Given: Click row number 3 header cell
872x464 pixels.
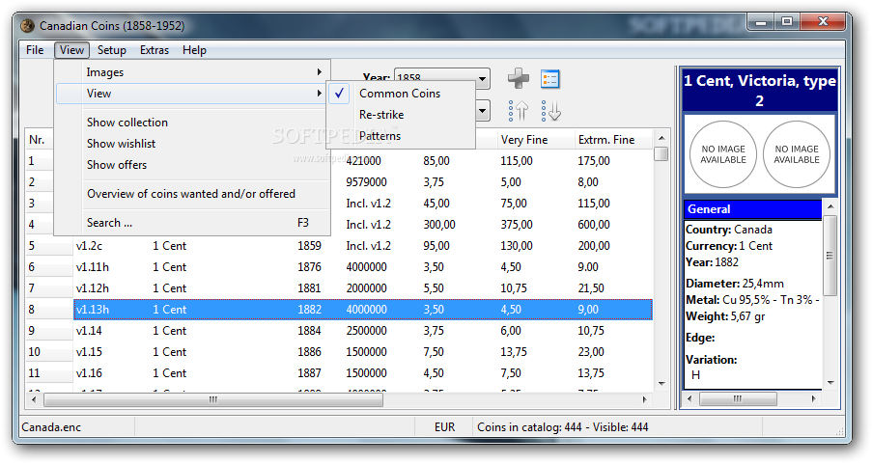Looking at the screenshot, I should 40,203.
